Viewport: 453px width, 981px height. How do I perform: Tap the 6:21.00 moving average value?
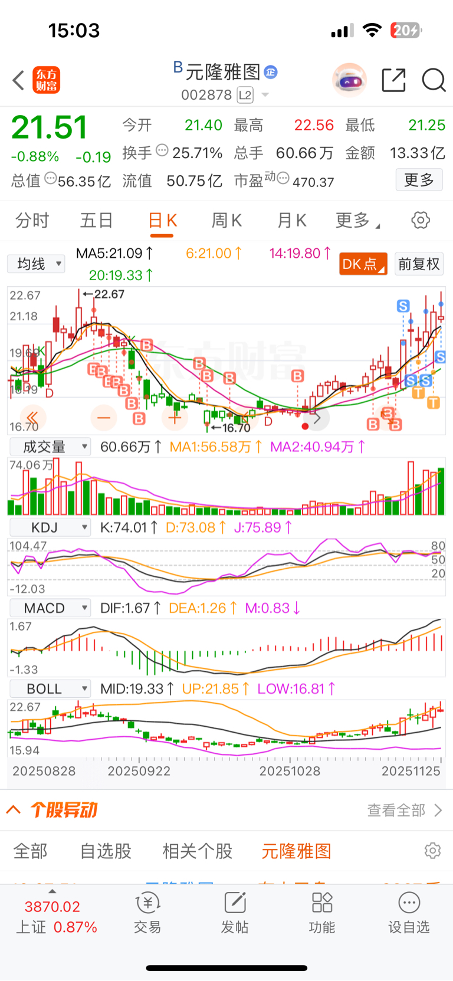[x=214, y=254]
